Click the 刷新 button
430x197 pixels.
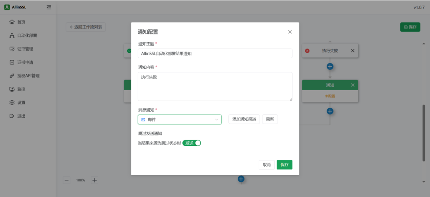[270, 119]
